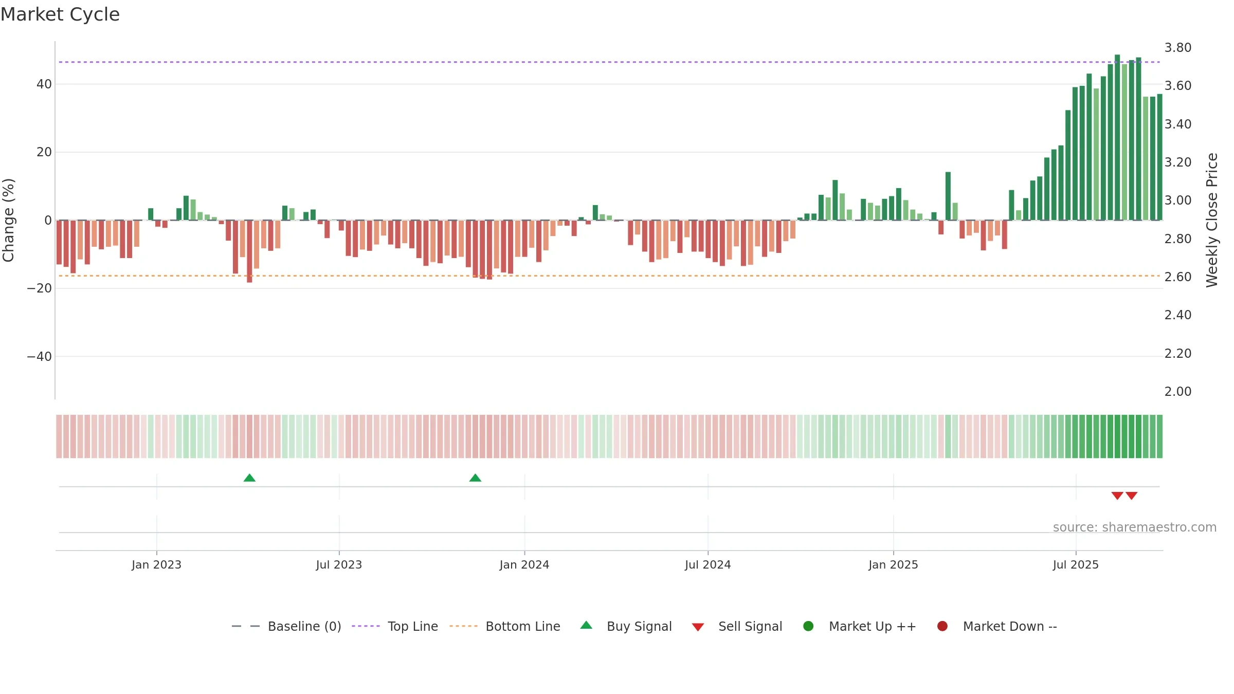Select the first buy signal triangle in 2023
This screenshot has height=694, width=1234.
pos(249,478)
